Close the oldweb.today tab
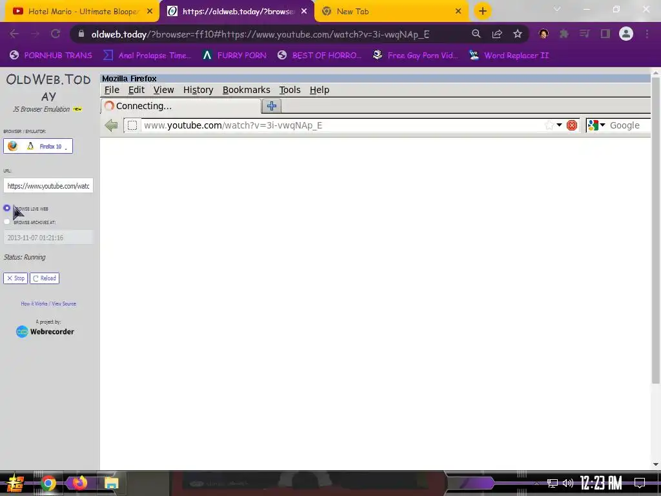Viewport: 661px width, 496px height. click(304, 12)
